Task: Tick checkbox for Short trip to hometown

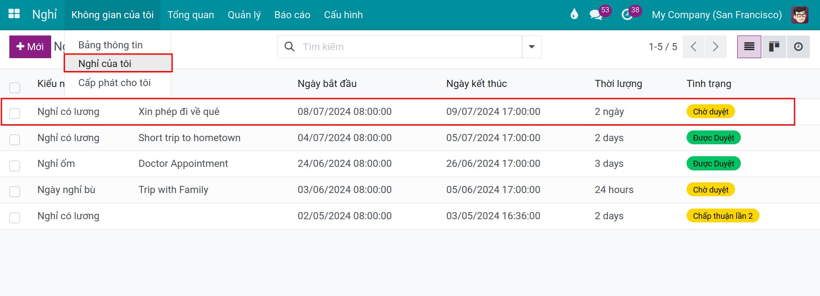Action: click(15, 139)
